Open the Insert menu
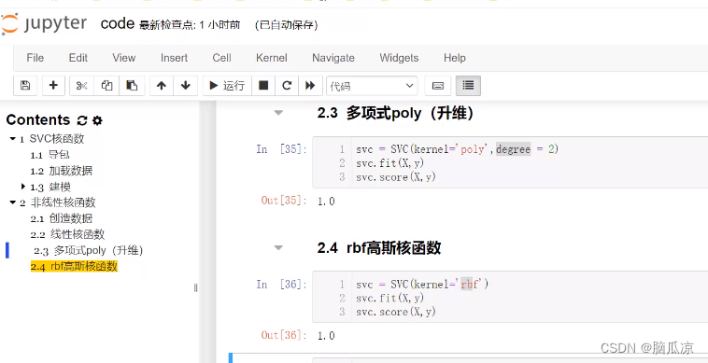 click(174, 58)
